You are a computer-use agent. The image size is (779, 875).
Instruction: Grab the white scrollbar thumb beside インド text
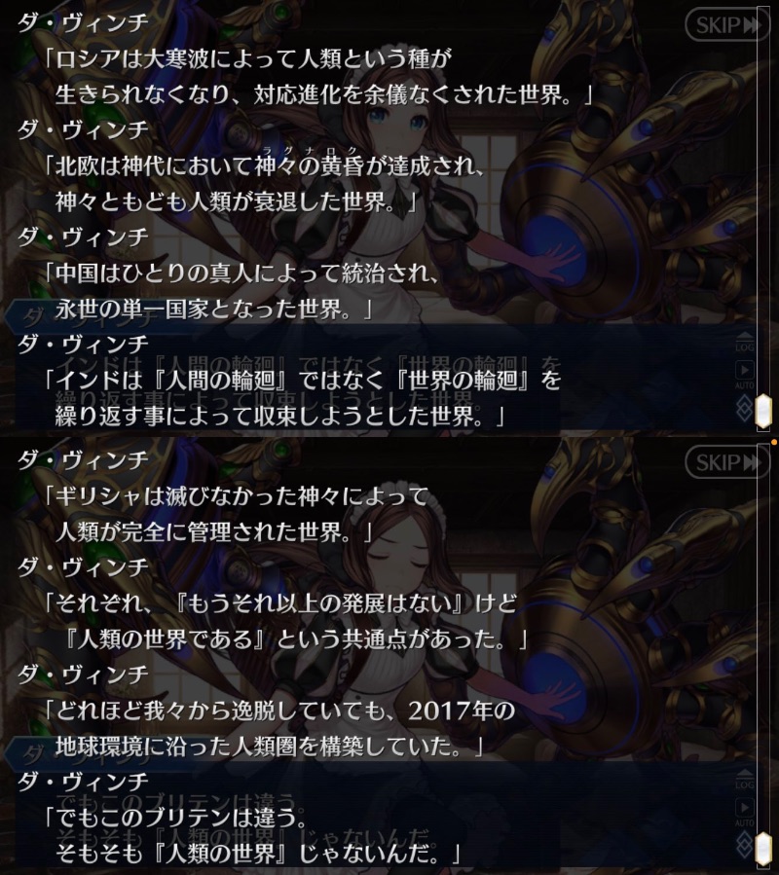point(763,412)
